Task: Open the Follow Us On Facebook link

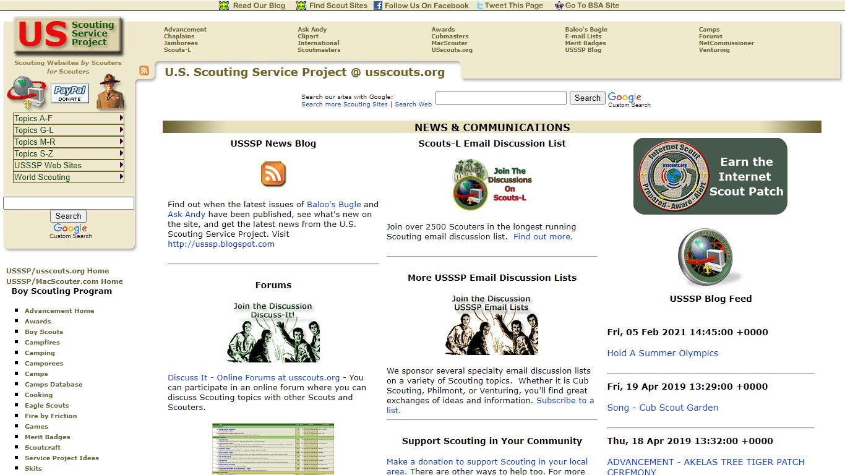Action: [x=427, y=6]
